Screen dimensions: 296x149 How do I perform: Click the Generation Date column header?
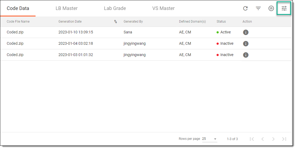point(70,22)
